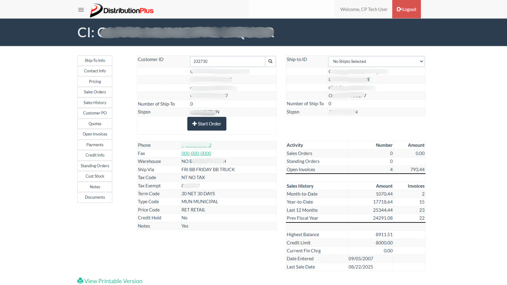Viewport: 507px width, 285px height.
Task: Go to the Cust Stock section
Action: tap(95, 176)
